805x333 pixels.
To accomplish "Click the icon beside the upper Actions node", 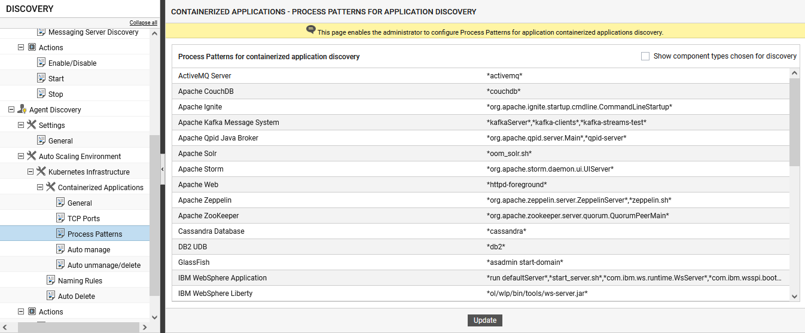I will tap(32, 47).
